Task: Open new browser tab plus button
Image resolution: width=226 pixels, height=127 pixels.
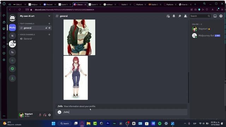Action: (x=195, y=5)
